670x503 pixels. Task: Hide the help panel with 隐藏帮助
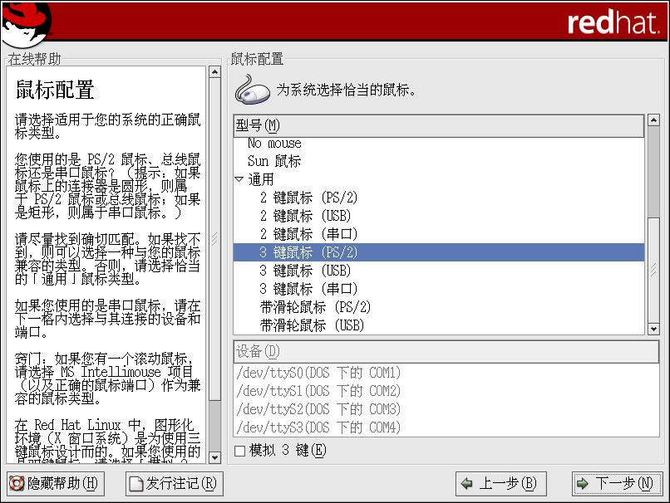(x=54, y=483)
